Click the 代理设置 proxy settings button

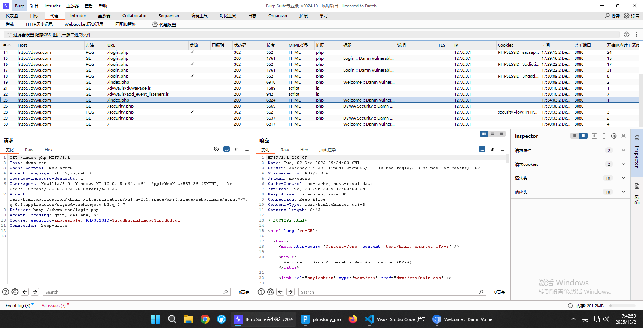click(164, 24)
